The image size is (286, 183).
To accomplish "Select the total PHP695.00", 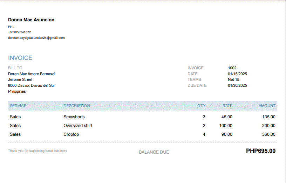I will click(261, 151).
